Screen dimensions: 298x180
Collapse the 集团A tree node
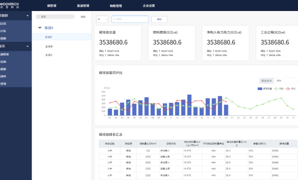(40, 28)
